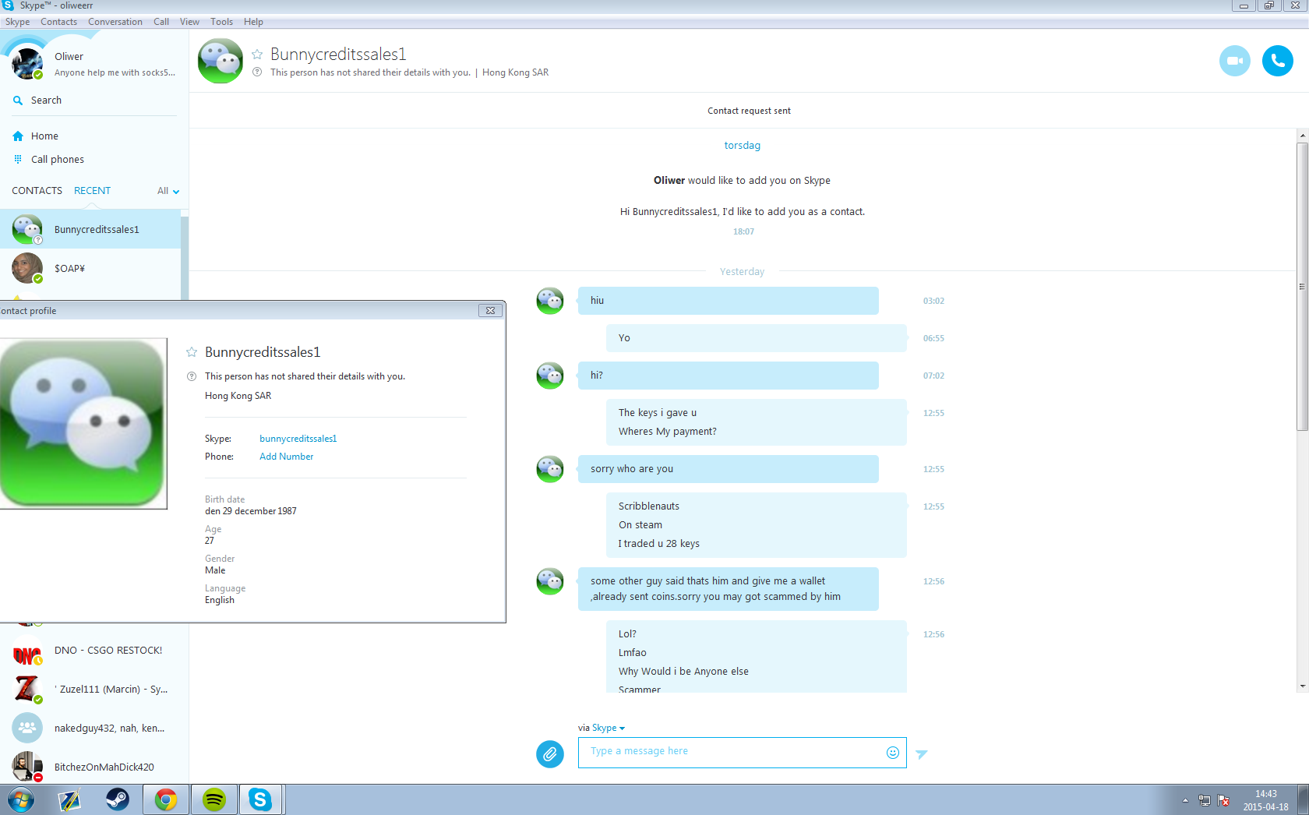Switch to the CONTACTS tab
Image resolution: width=1309 pixels, height=815 pixels.
tap(37, 191)
